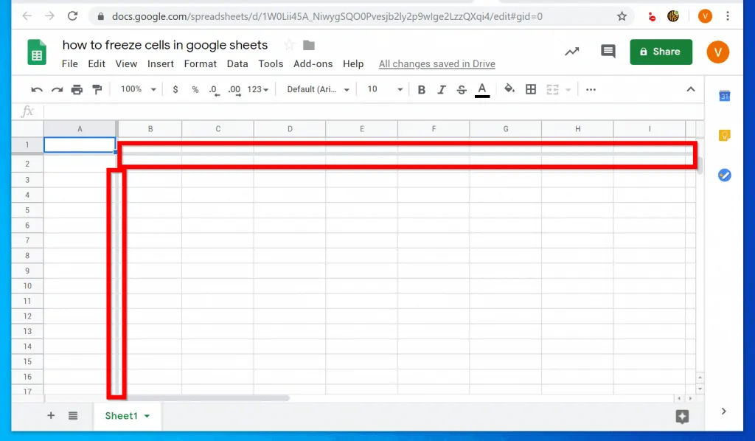Expand the font size 10 dropdown
Image resolution: width=755 pixels, height=441 pixels.
[x=385, y=89]
